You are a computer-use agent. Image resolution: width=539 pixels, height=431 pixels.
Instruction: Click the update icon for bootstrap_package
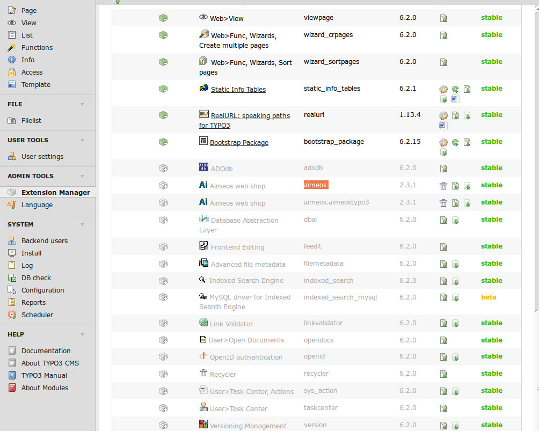coord(455,142)
